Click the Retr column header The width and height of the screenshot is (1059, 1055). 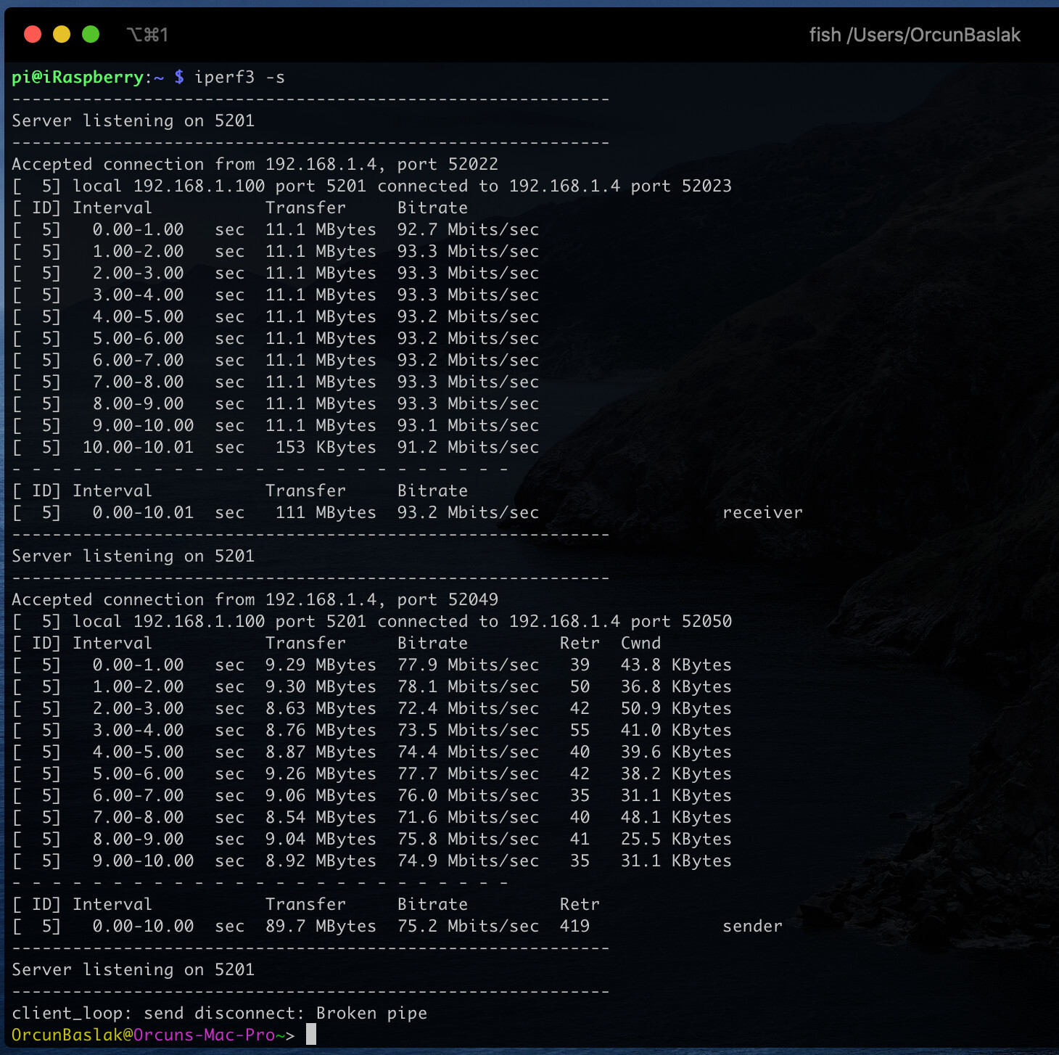579,643
